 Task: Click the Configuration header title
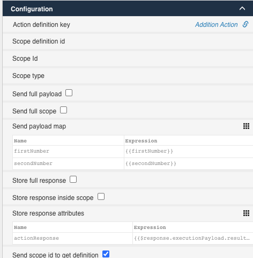32,9
